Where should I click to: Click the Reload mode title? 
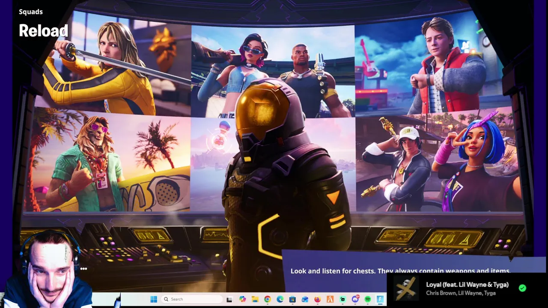point(43,30)
